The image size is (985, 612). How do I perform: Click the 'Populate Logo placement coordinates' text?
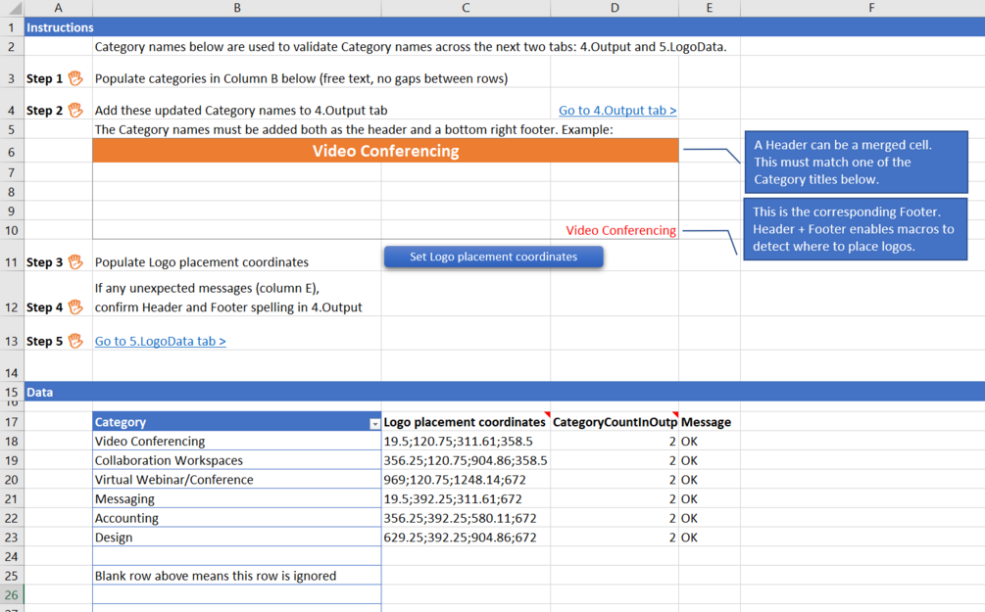pos(202,262)
